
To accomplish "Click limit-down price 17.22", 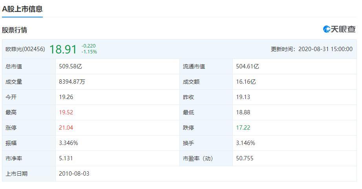I will pos(243,128).
